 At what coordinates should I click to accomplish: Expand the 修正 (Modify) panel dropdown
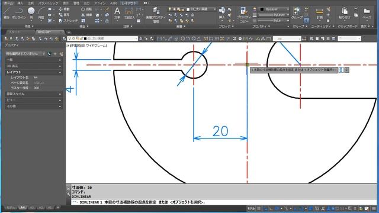84,26
